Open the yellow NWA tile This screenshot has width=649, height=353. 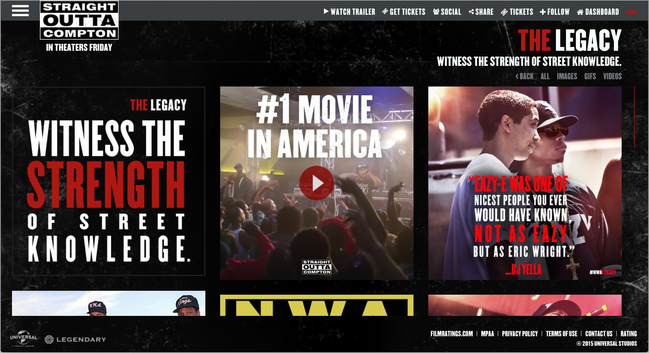point(317,305)
